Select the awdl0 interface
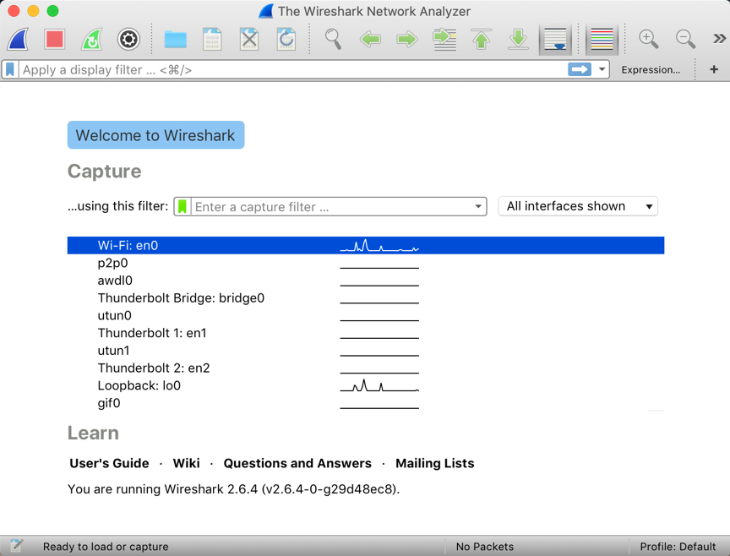Screen dimensions: 730x556 [366, 281]
